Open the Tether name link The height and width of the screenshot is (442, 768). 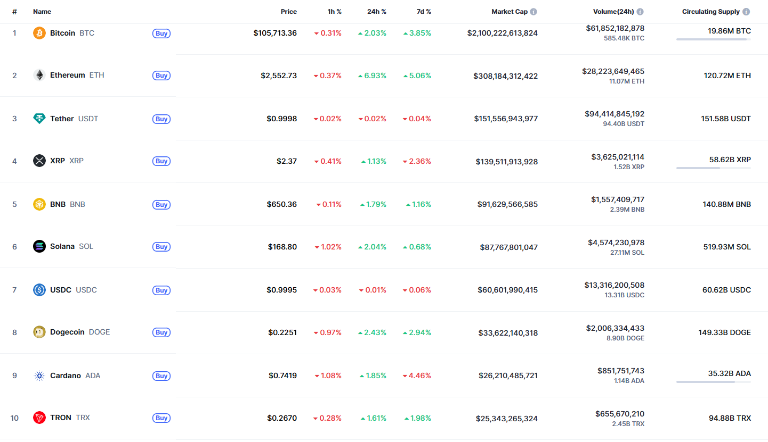click(62, 119)
